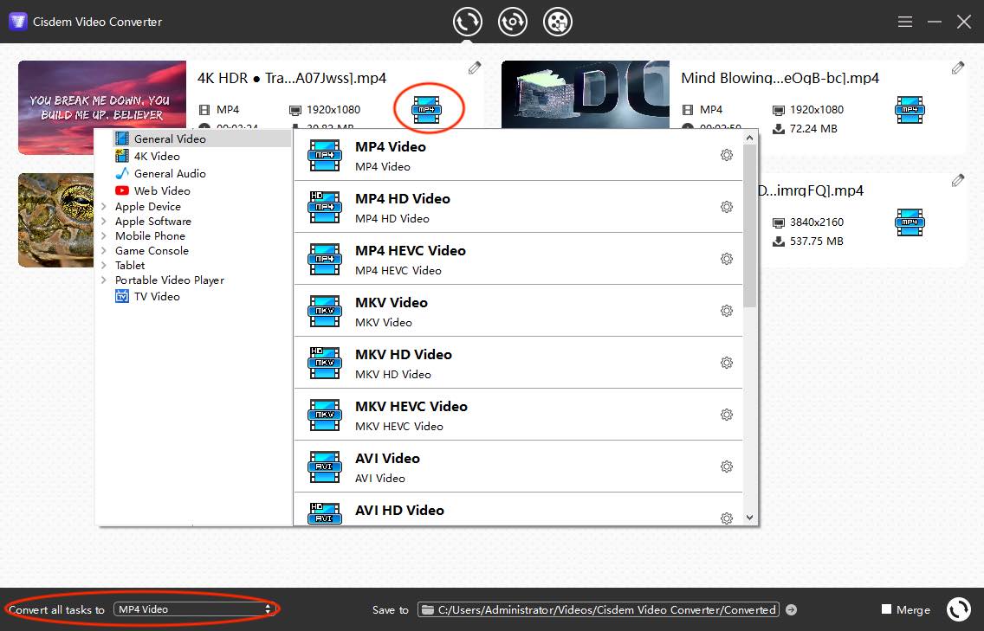Screen dimensions: 984x631
Task: Enable the Merge checkbox
Action: tap(885, 608)
